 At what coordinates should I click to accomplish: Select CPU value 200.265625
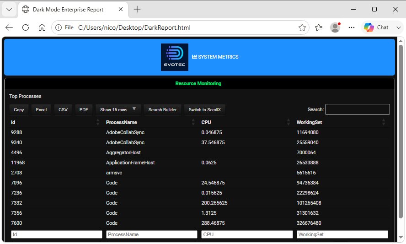[x=214, y=203]
